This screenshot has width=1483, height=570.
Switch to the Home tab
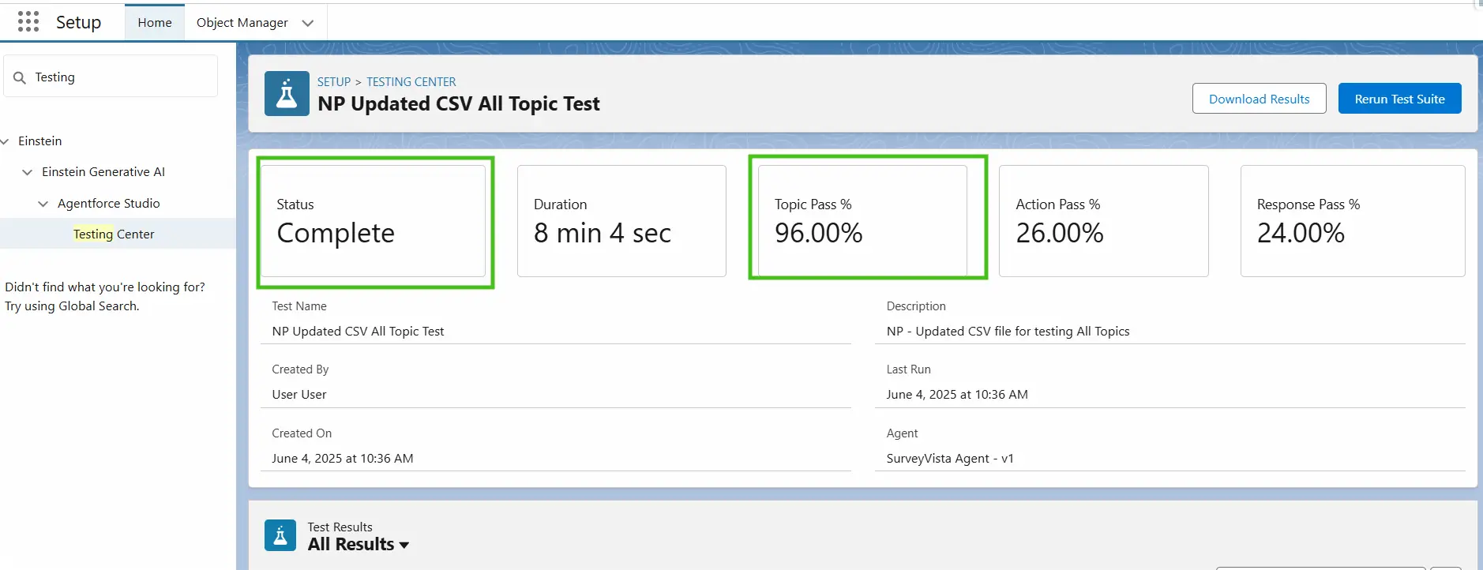[155, 23]
